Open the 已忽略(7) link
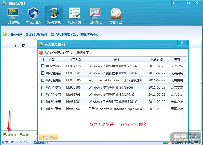The height and width of the screenshot is (145, 203). click(9, 135)
